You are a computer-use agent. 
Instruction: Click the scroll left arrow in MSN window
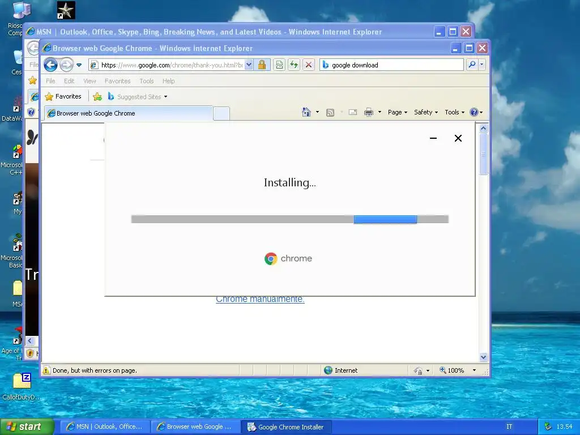[x=30, y=341]
